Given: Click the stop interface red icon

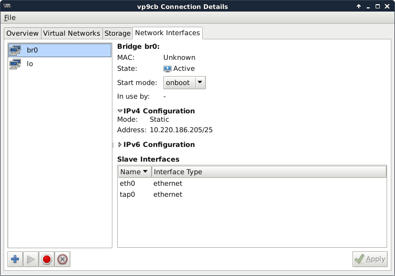Looking at the screenshot, I should pos(47,259).
